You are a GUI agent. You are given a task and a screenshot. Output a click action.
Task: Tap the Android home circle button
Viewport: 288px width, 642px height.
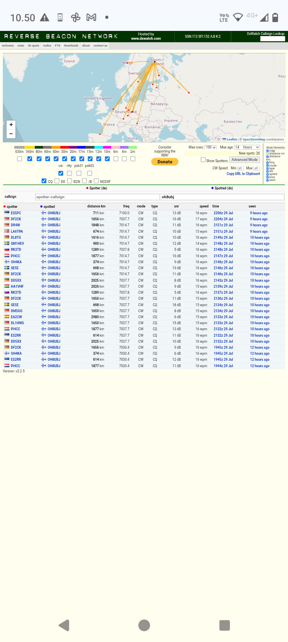click(144, 625)
